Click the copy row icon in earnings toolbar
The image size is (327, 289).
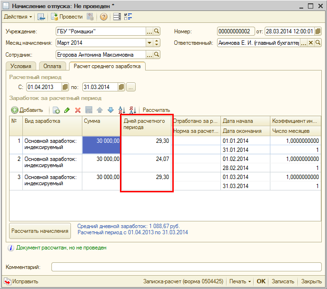coord(56,110)
